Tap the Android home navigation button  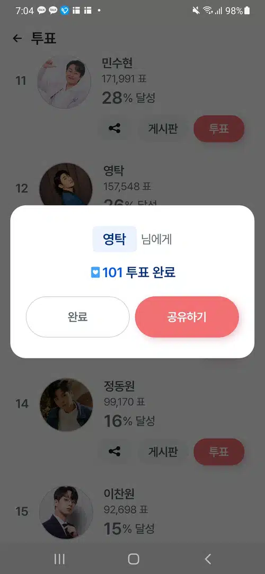[x=134, y=559]
